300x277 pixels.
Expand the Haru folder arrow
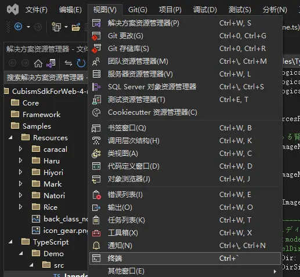point(20,161)
